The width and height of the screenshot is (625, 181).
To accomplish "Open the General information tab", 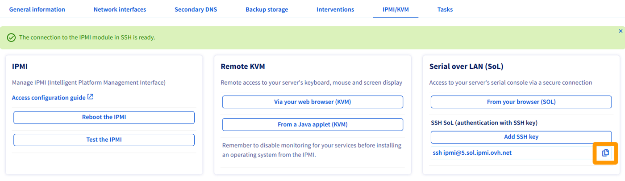I will (37, 9).
